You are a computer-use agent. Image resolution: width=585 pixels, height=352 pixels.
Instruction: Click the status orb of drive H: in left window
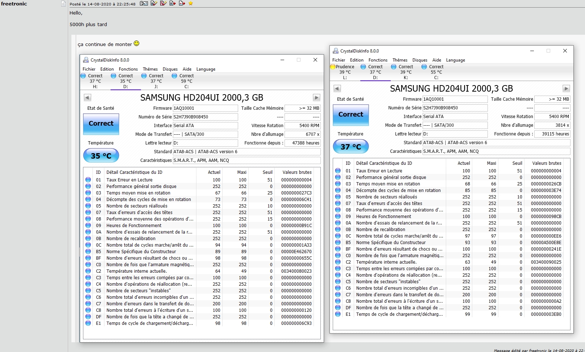click(83, 76)
